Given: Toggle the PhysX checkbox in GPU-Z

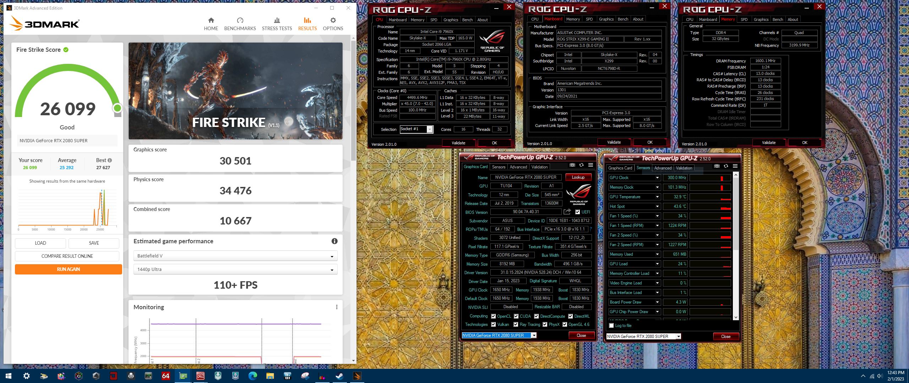Looking at the screenshot, I should (545, 324).
